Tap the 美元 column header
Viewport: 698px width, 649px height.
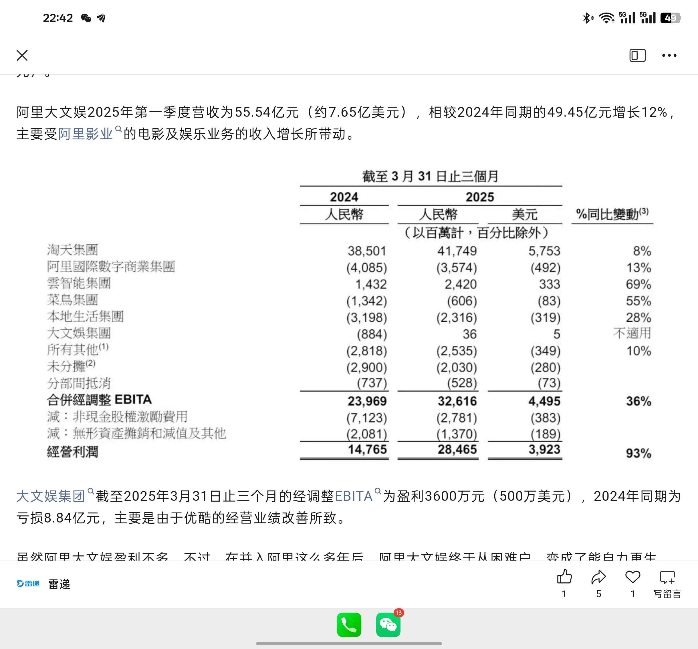tap(525, 214)
